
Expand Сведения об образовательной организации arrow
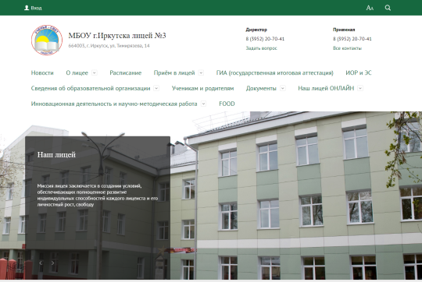[x=156, y=88]
